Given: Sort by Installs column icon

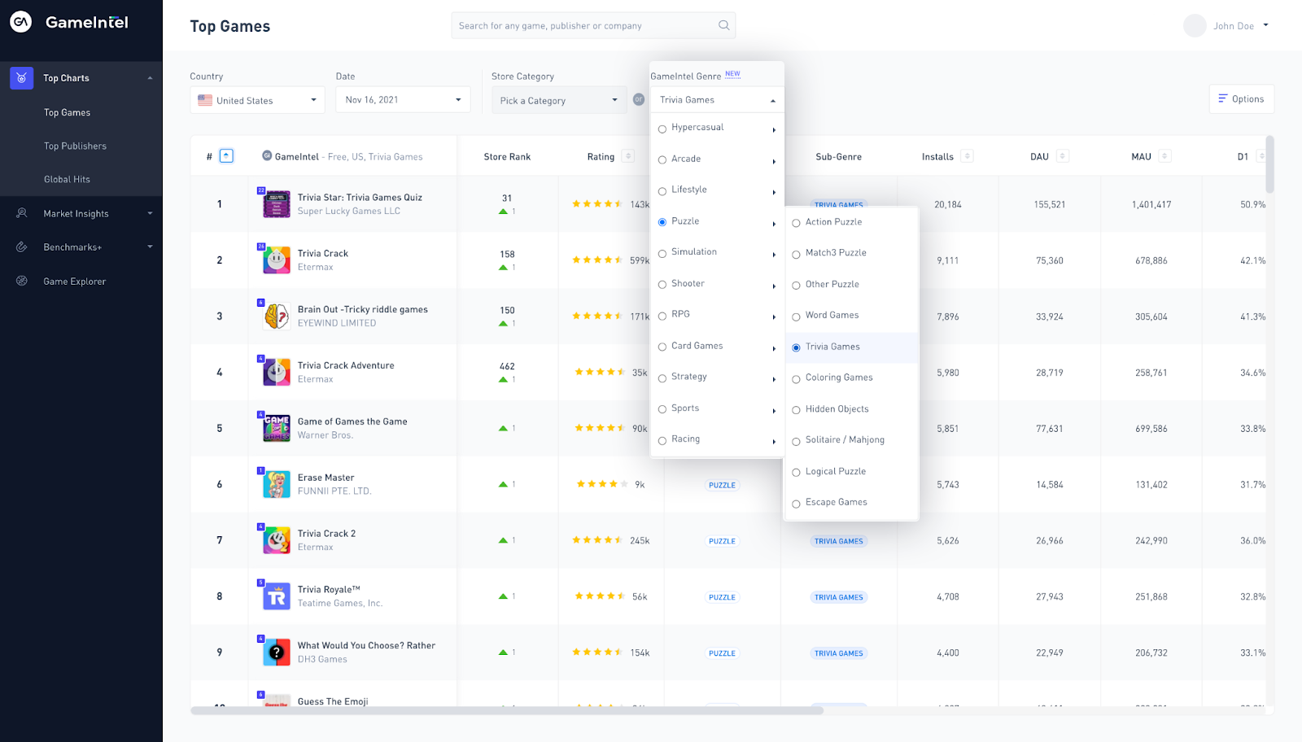Looking at the screenshot, I should [x=967, y=156].
